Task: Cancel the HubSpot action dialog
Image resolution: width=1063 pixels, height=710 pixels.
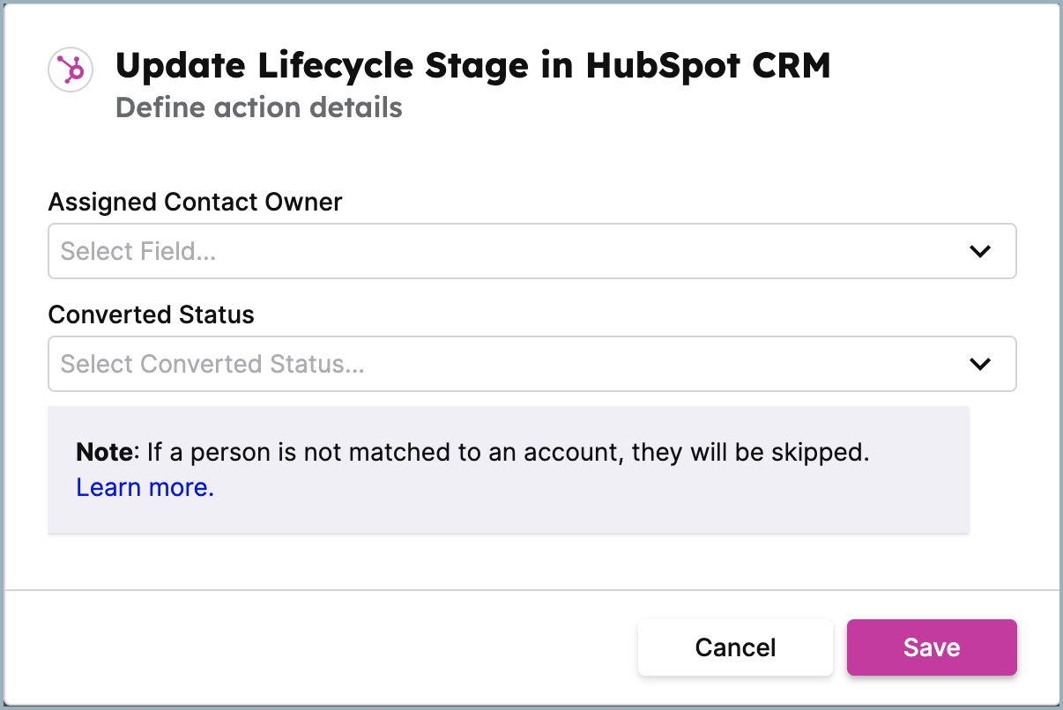Action: click(735, 647)
